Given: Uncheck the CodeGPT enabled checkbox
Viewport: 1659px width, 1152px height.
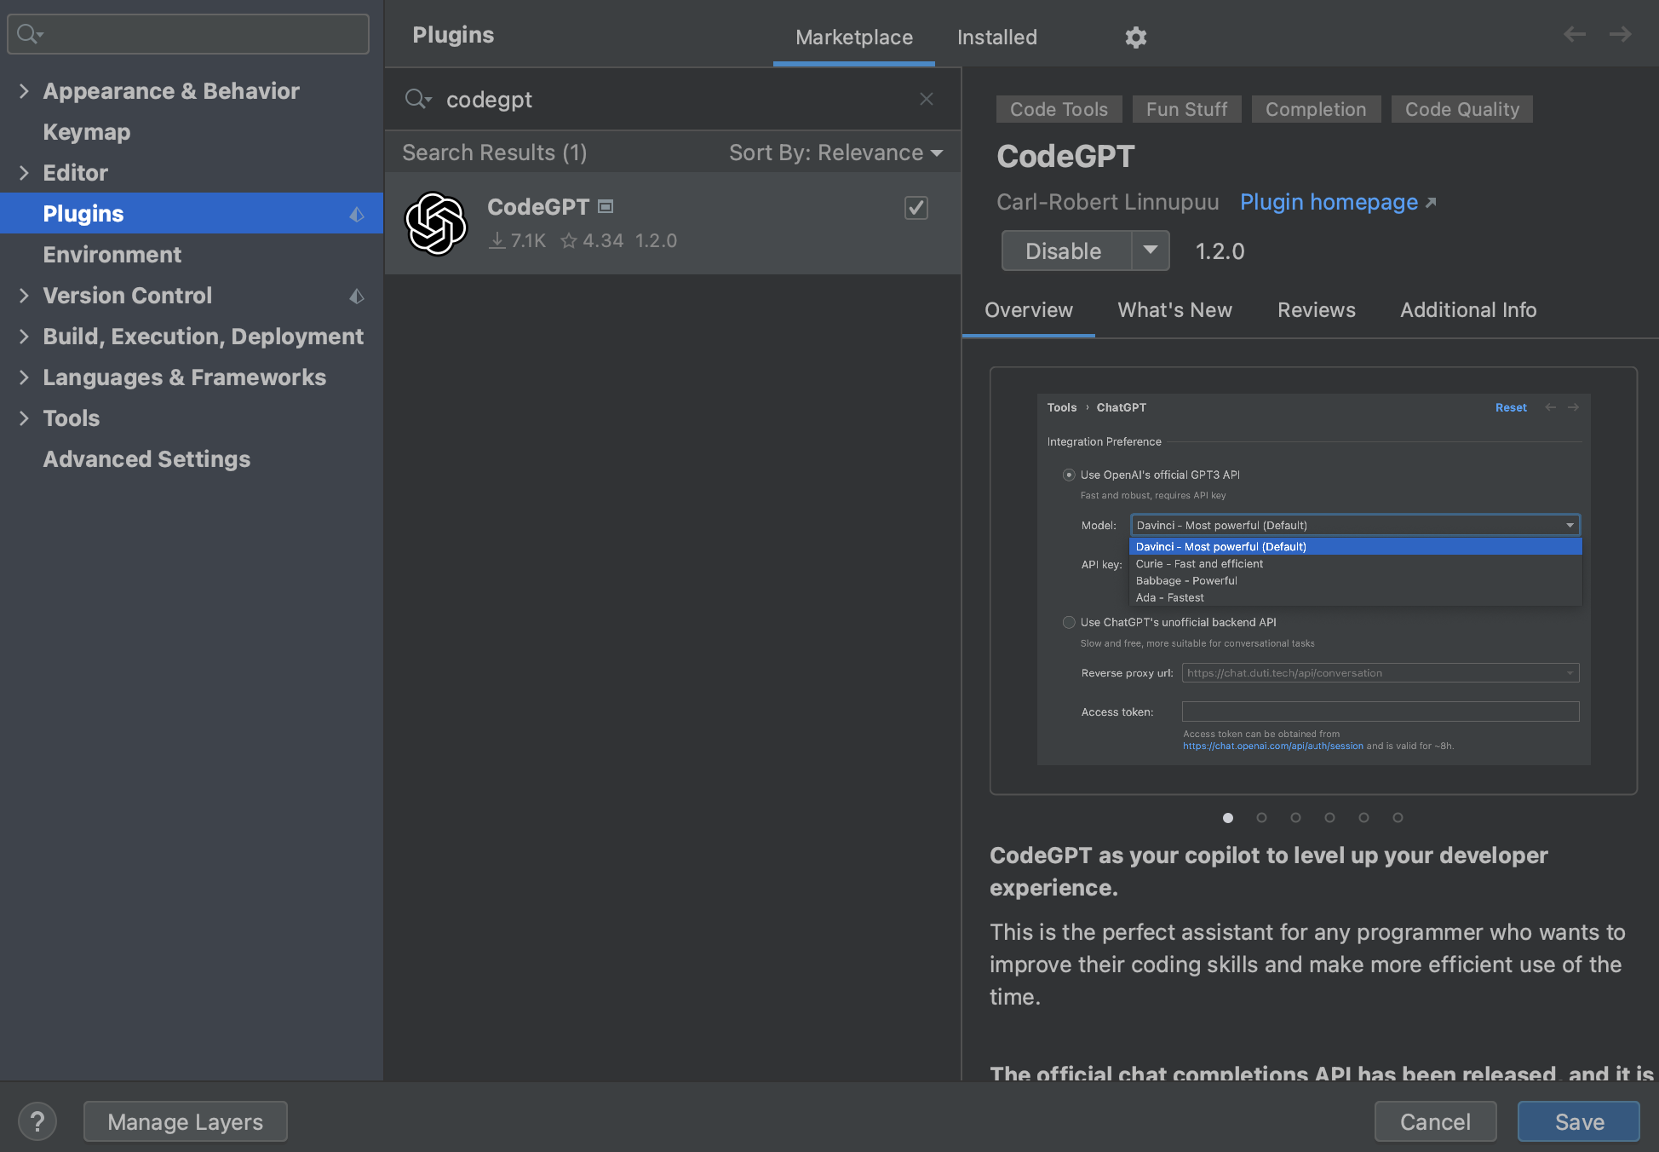Looking at the screenshot, I should coord(916,208).
